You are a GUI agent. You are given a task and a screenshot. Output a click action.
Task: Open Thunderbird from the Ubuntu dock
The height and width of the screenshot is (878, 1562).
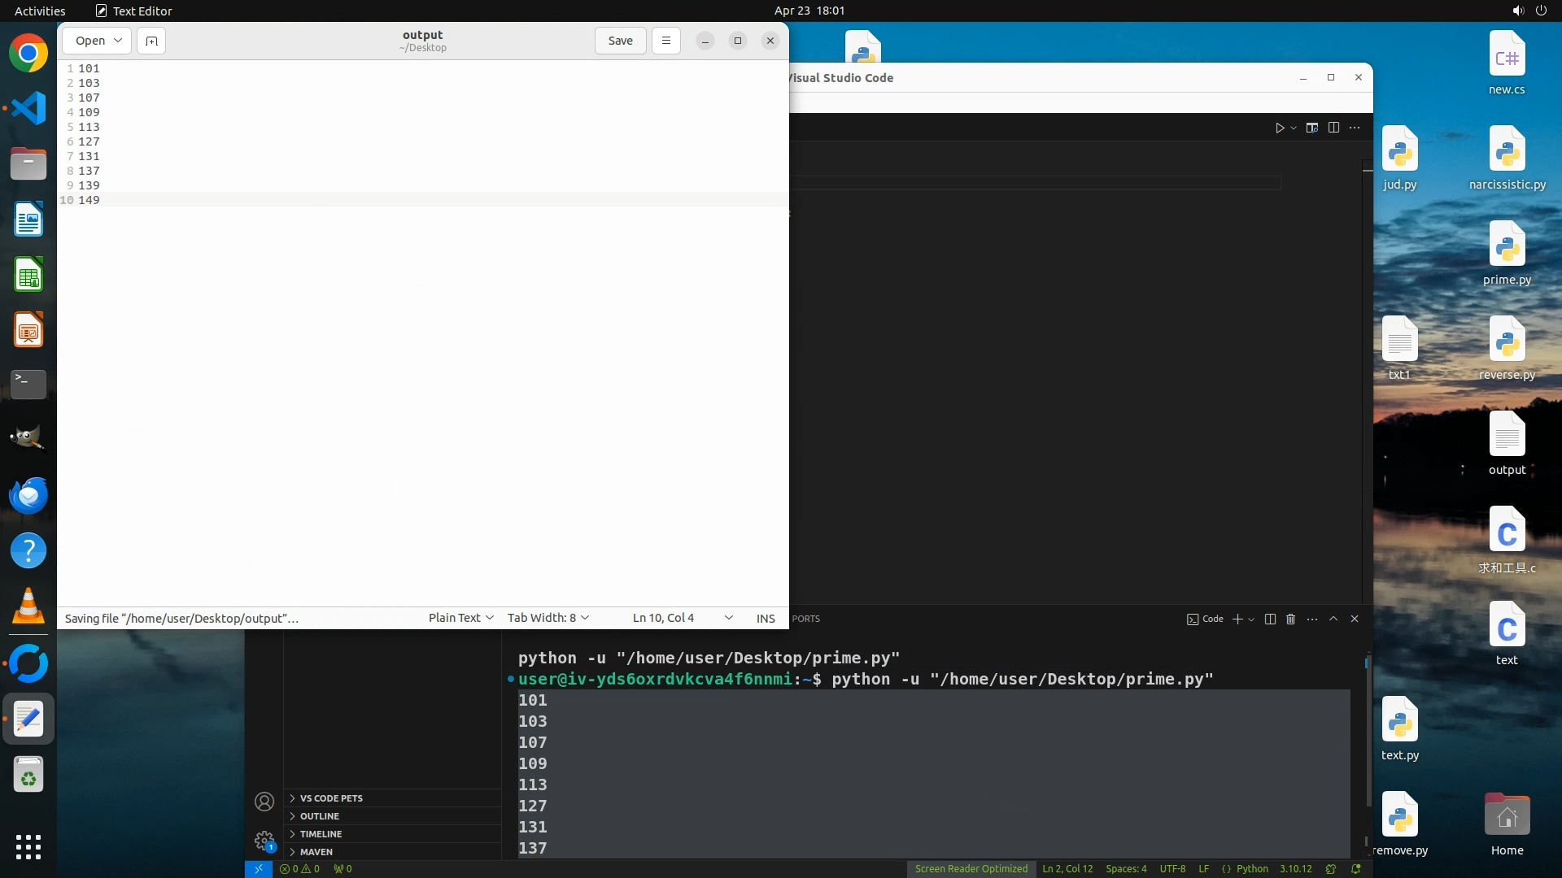click(x=28, y=495)
